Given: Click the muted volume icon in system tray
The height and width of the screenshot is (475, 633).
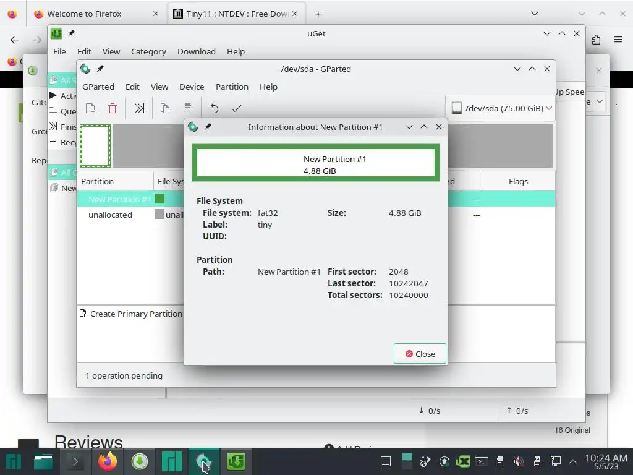Looking at the screenshot, I should 519,461.
